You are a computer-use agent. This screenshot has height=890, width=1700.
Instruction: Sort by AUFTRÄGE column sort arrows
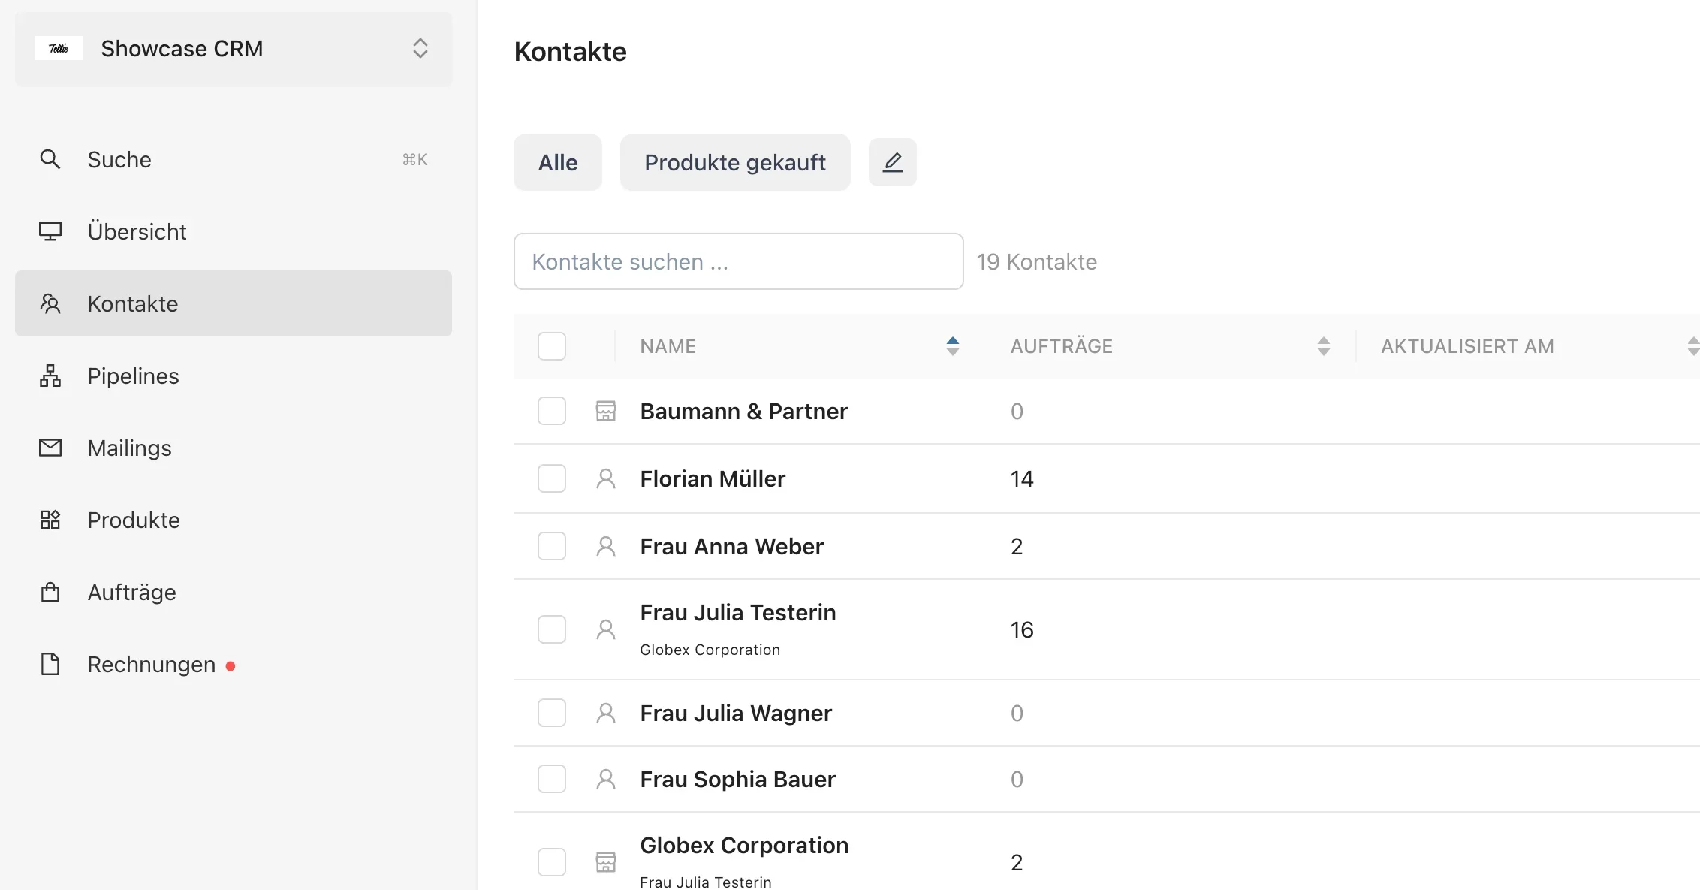click(x=1323, y=346)
